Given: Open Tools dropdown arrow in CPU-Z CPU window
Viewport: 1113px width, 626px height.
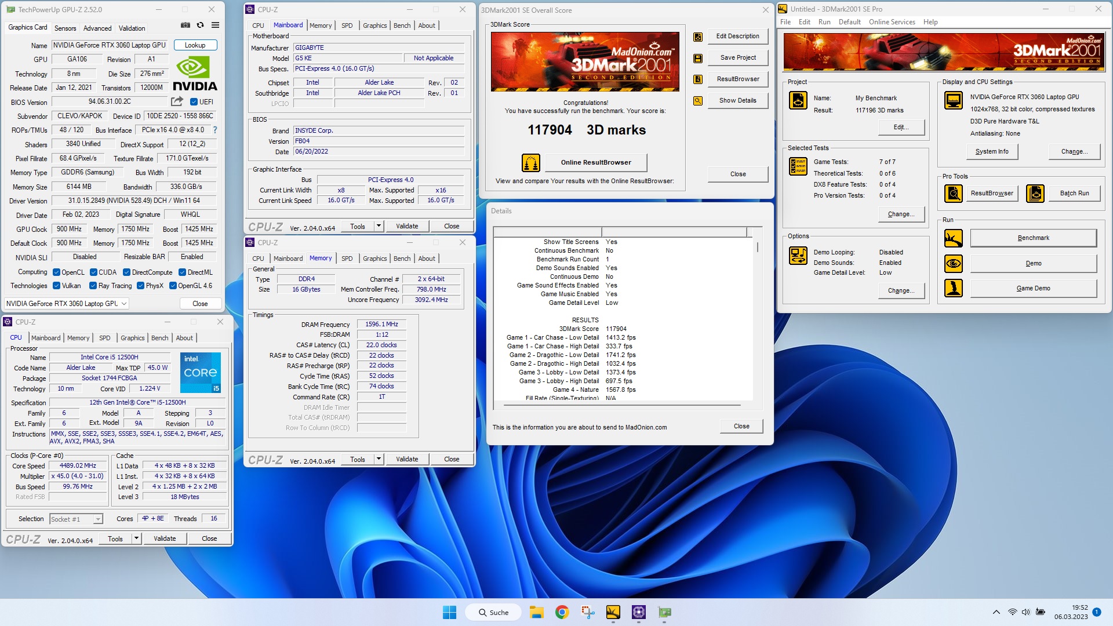Looking at the screenshot, I should 136,538.
